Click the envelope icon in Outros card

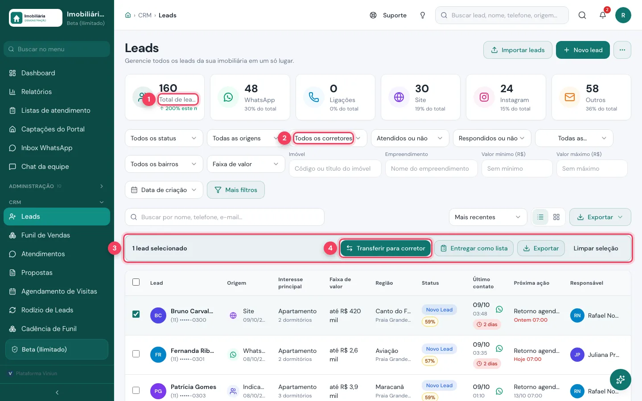click(x=570, y=97)
